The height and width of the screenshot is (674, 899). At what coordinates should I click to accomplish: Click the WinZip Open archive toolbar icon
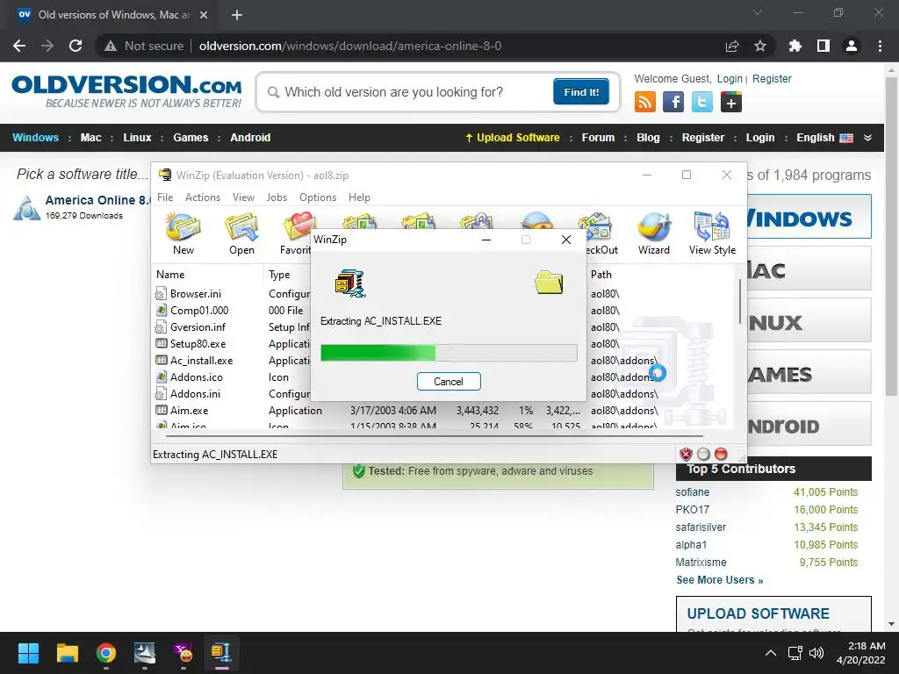click(241, 233)
